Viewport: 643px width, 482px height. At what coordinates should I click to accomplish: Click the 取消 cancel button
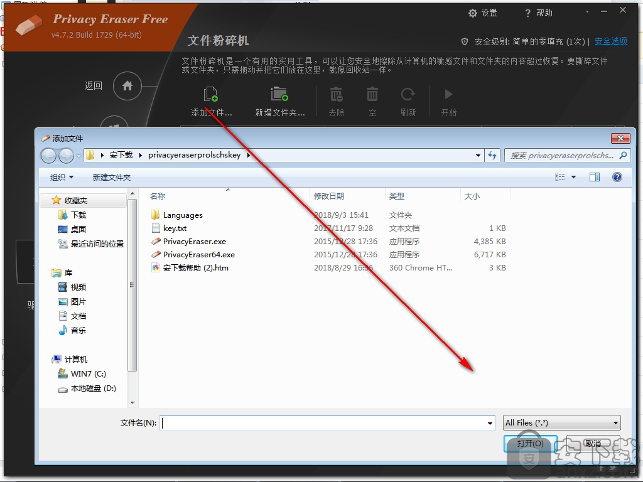(x=593, y=444)
